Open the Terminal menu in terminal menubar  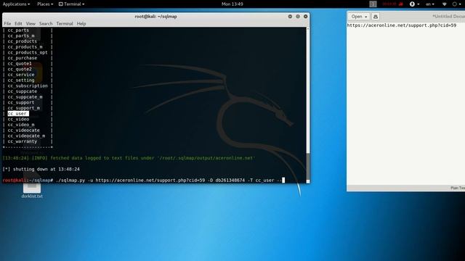(65, 24)
